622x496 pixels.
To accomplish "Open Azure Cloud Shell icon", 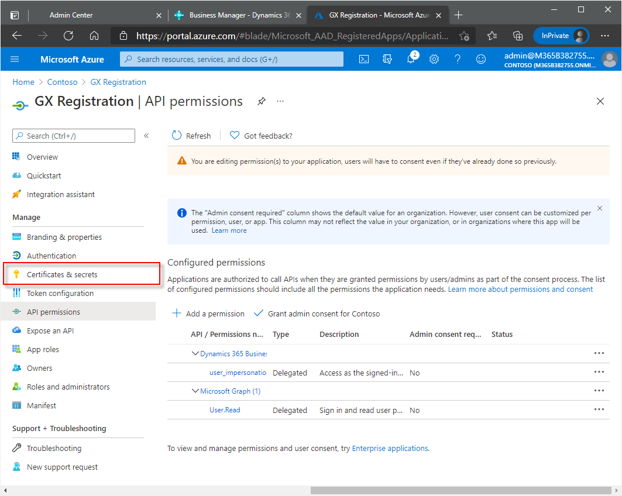I will point(364,59).
